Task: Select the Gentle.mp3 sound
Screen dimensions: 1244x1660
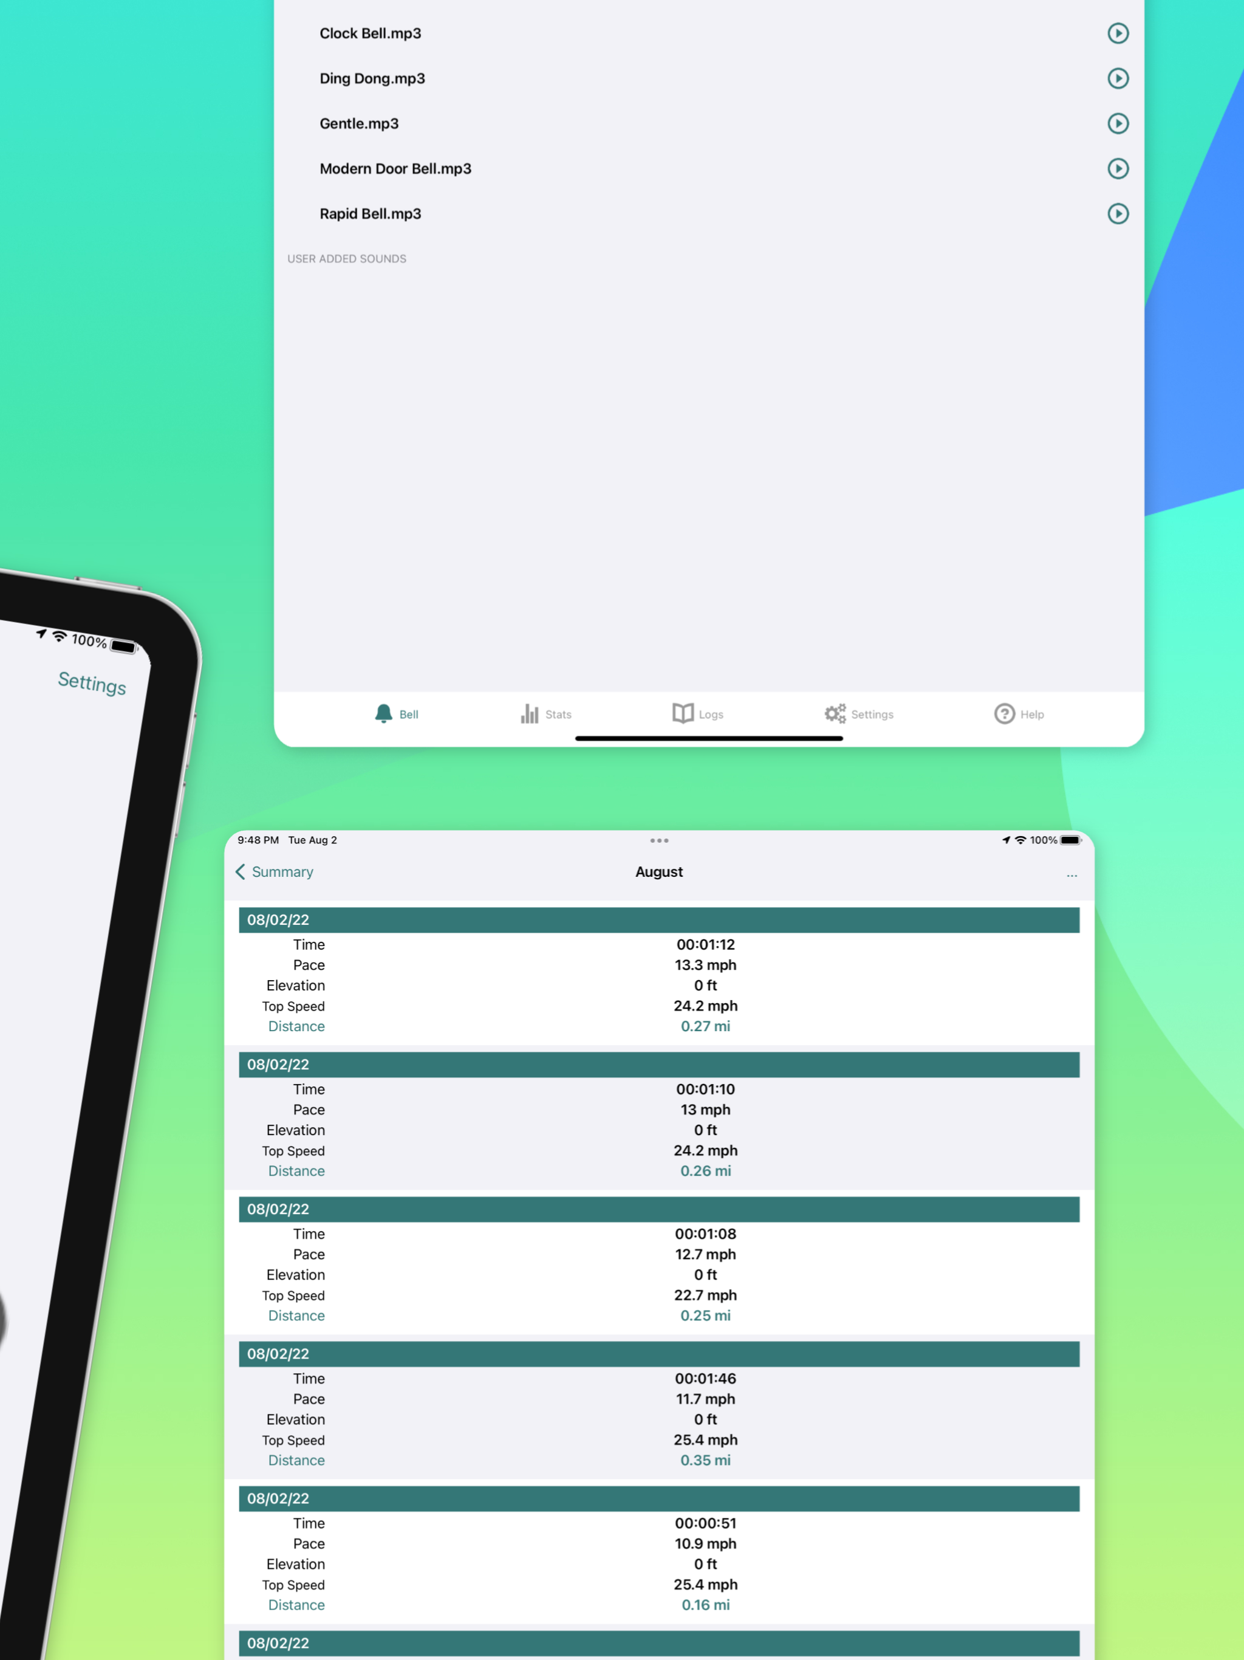Action: click(x=708, y=123)
